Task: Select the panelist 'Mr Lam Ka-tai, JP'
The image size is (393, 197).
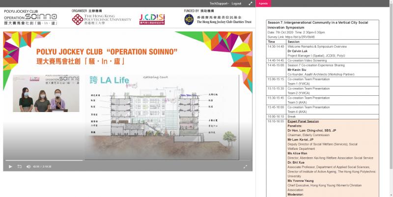Action: click(301, 140)
